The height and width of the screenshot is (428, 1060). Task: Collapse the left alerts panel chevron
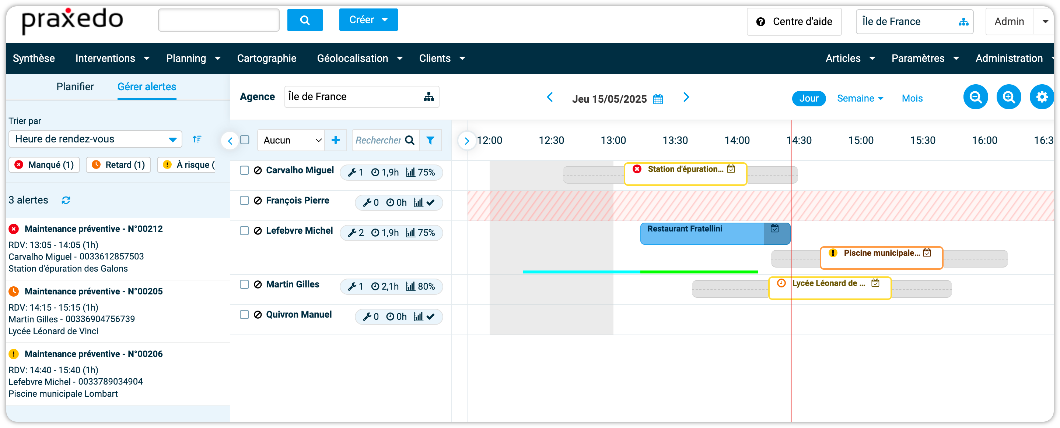pyautogui.click(x=230, y=141)
